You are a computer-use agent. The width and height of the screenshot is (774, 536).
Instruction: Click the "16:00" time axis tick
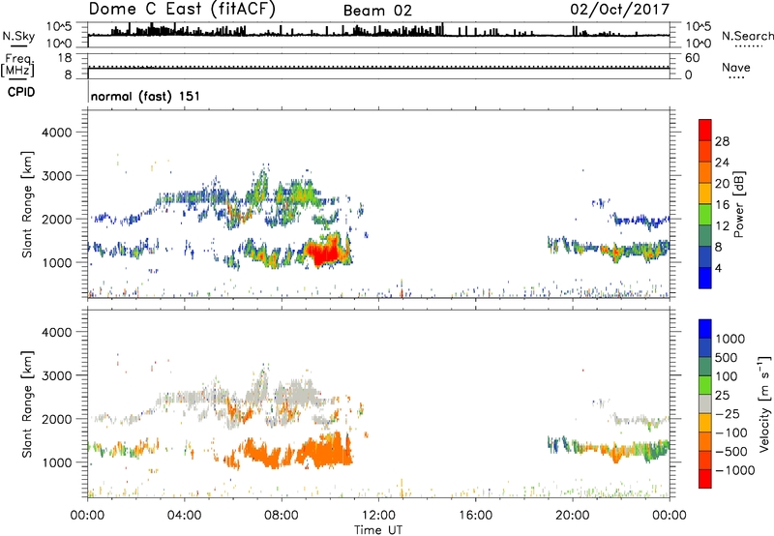click(475, 516)
